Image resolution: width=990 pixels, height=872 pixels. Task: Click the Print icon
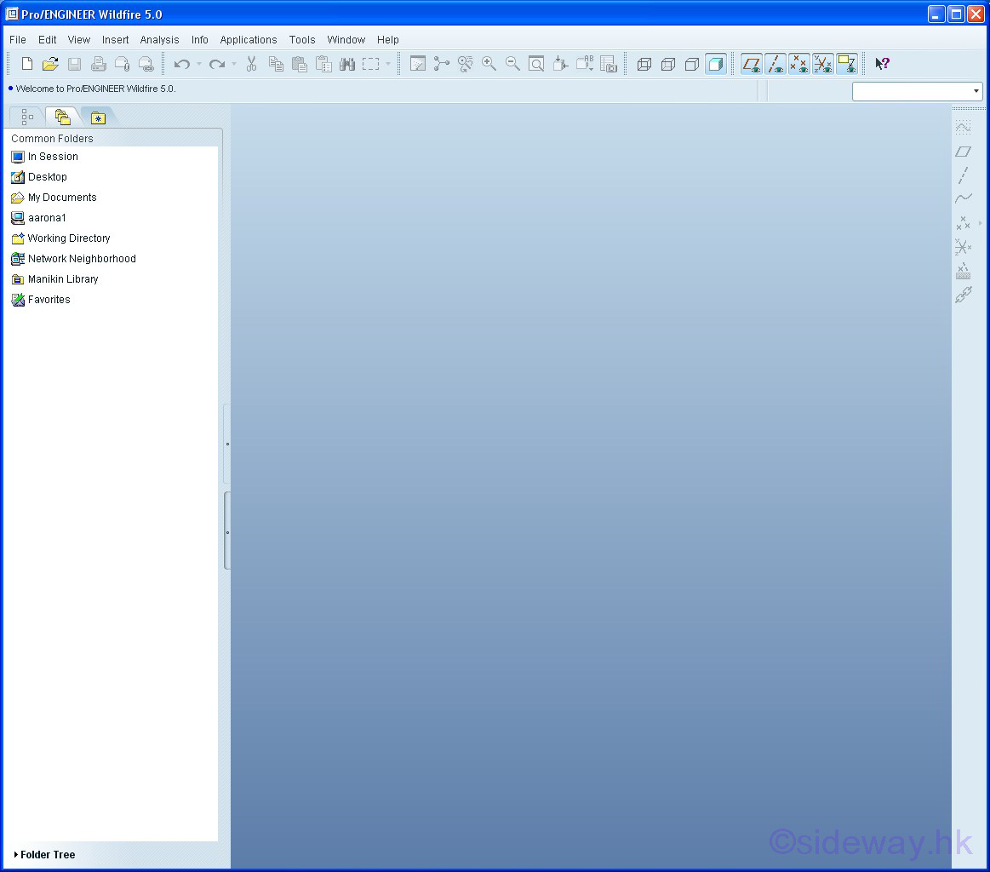point(98,64)
